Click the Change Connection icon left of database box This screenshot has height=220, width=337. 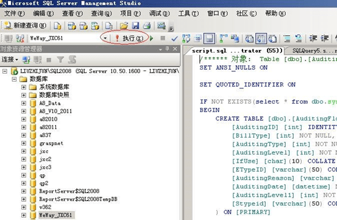[20, 38]
